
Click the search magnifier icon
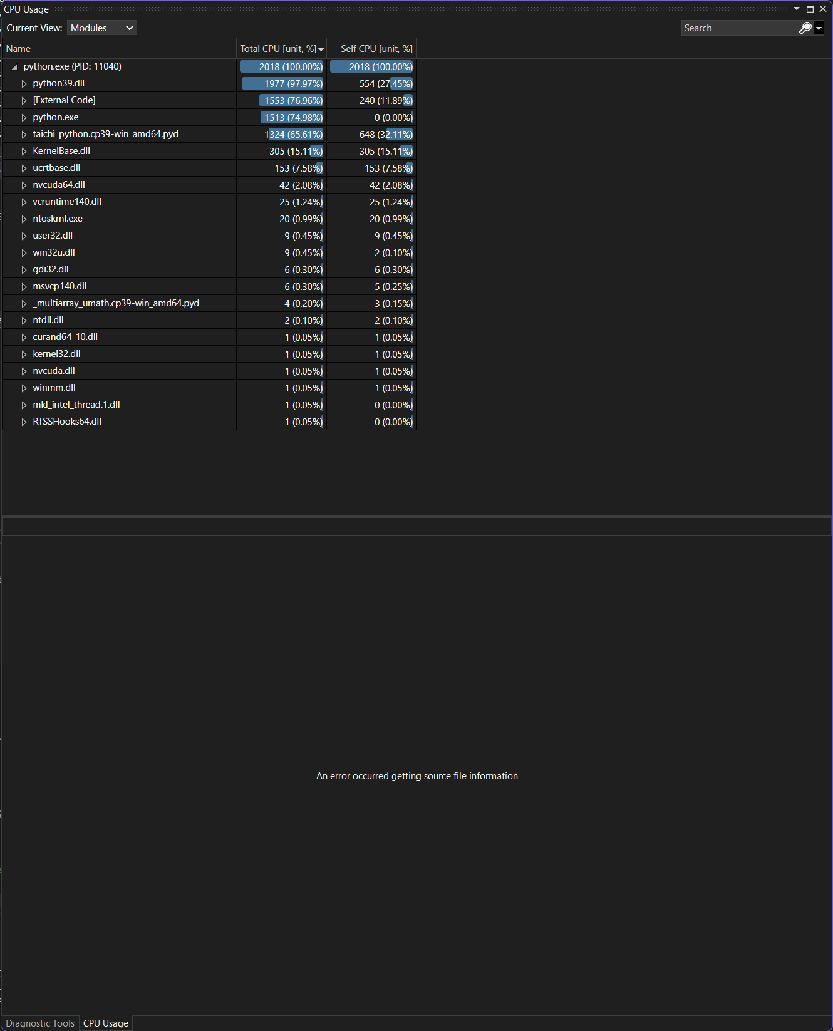pos(805,28)
